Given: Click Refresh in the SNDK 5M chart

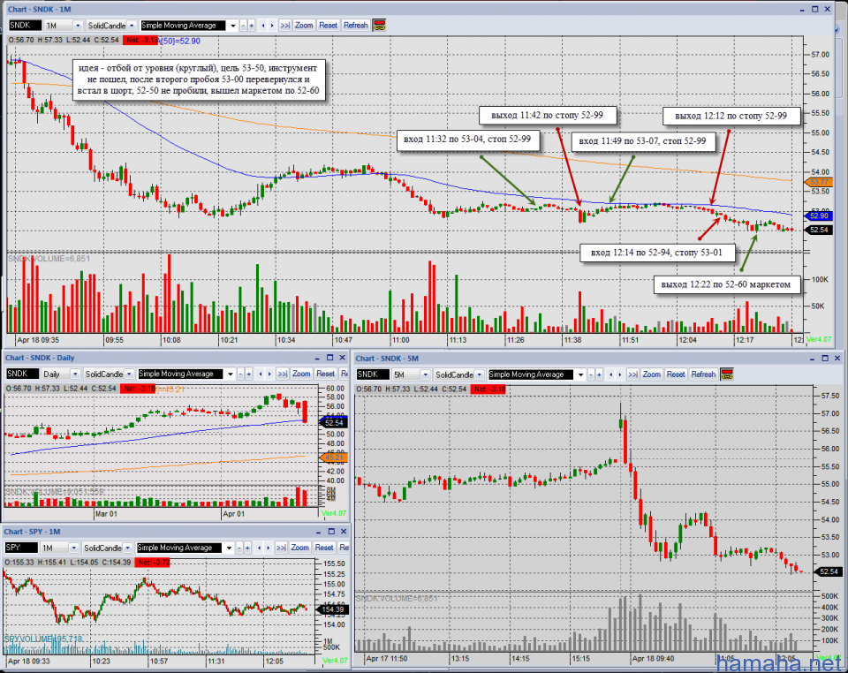Looking at the screenshot, I should [704, 374].
